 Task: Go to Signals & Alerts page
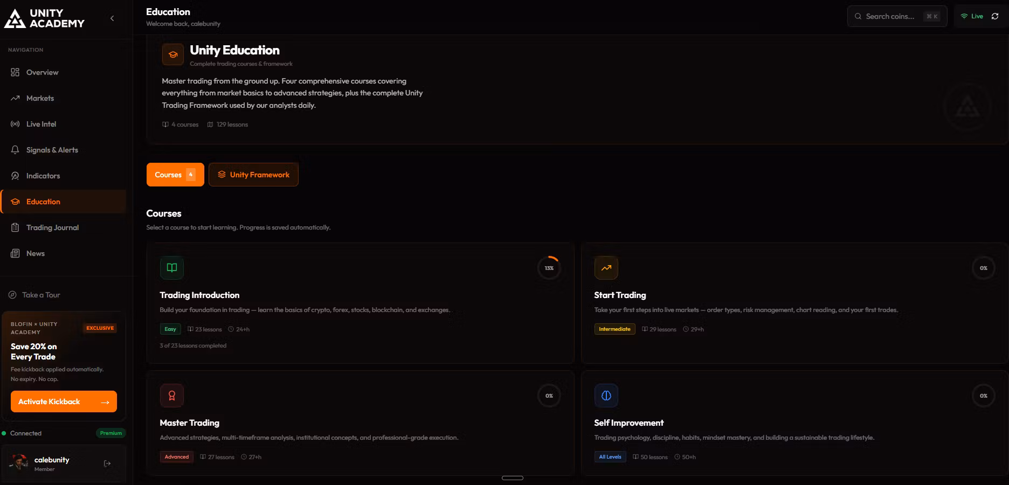52,150
